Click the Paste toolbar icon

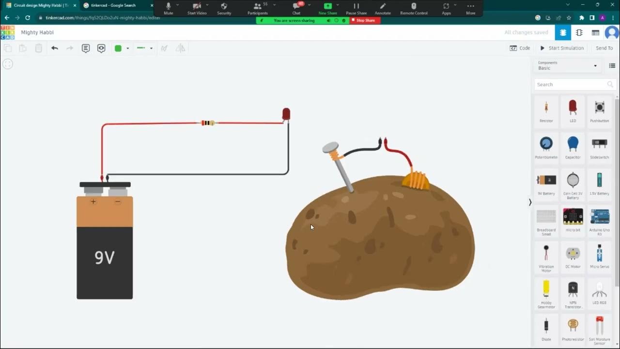tap(23, 48)
